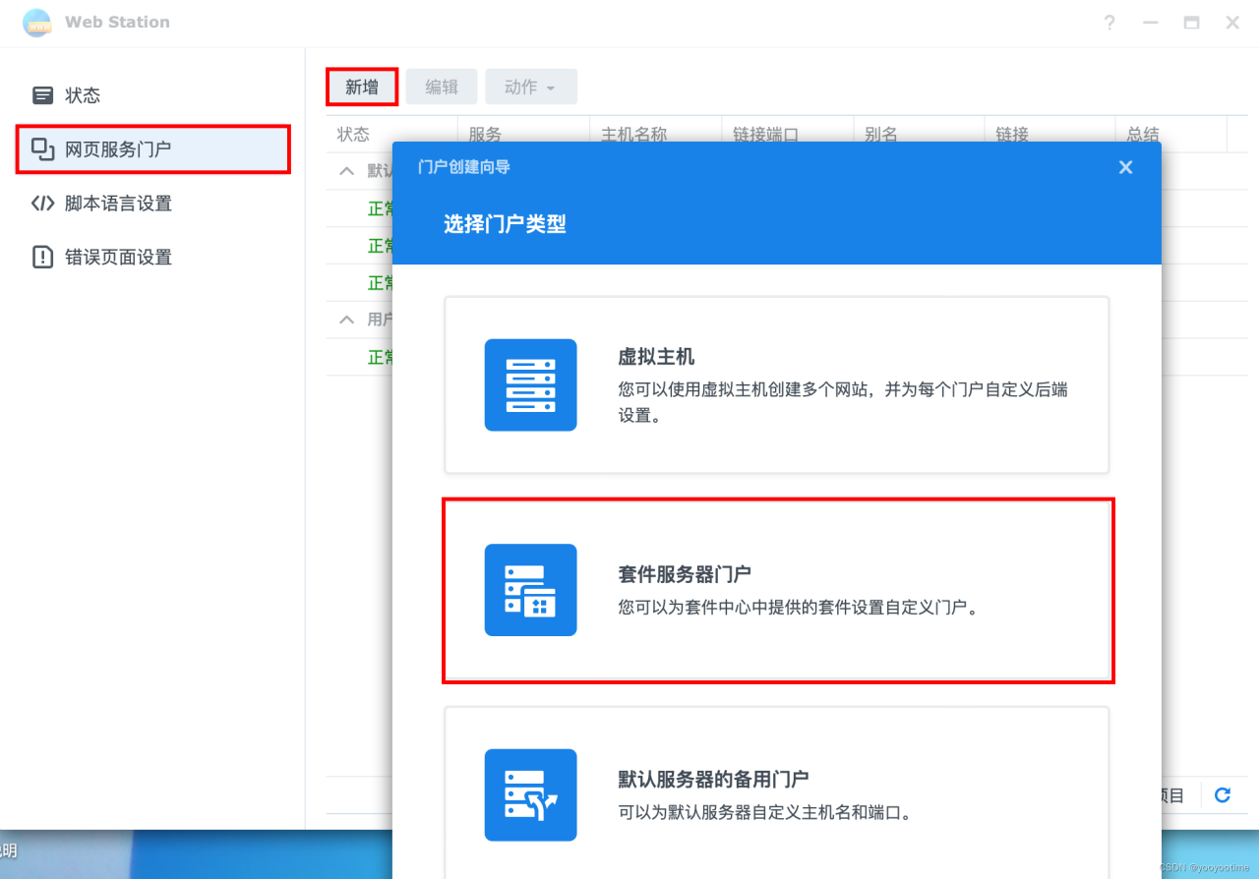Click the 编辑 button

click(441, 87)
